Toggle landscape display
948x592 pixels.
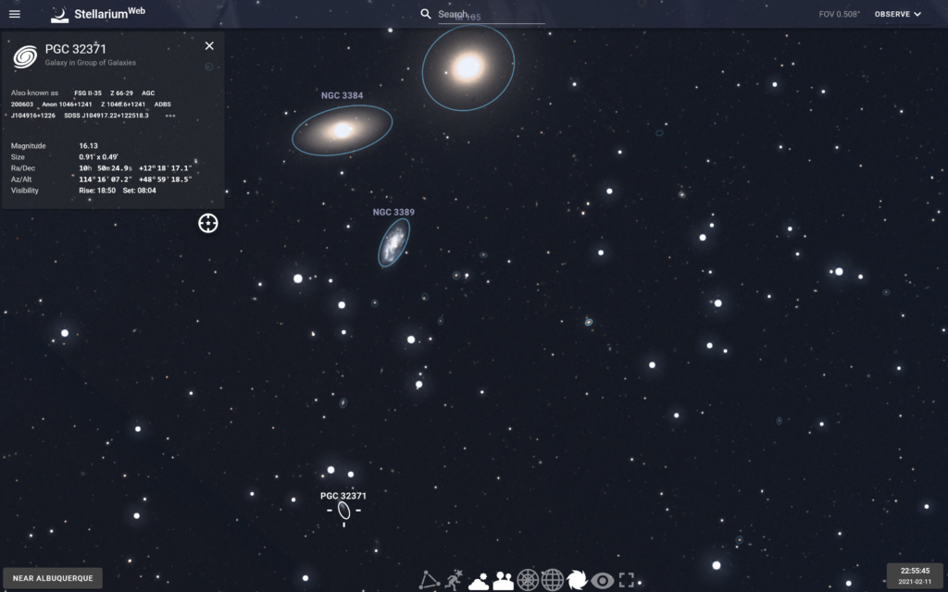pos(503,581)
